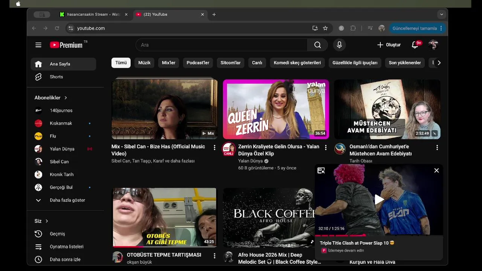
Task: Open a new browser tab
Action: pyautogui.click(x=214, y=14)
